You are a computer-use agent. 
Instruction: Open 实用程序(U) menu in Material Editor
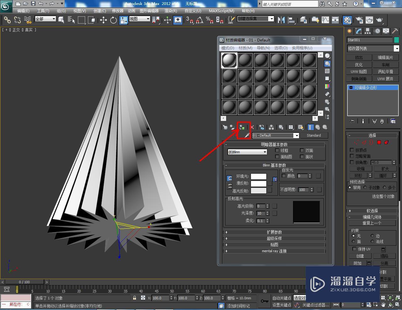[302, 48]
